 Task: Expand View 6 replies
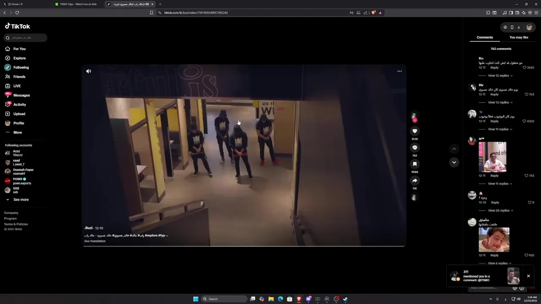[x=500, y=263]
